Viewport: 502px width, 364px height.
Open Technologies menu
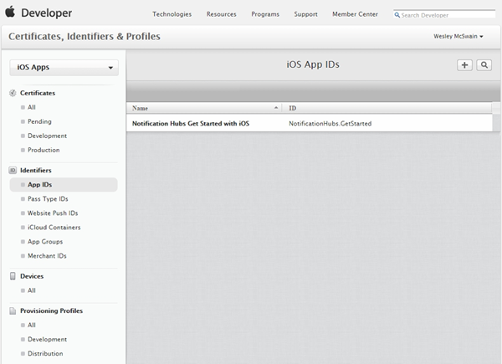tap(172, 14)
